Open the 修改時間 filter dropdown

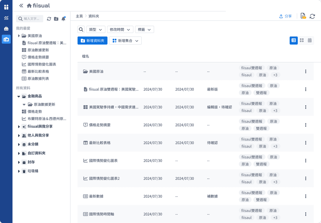(120, 29)
